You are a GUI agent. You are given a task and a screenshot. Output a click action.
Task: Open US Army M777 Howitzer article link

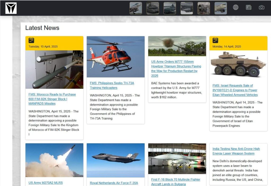click(x=176, y=69)
